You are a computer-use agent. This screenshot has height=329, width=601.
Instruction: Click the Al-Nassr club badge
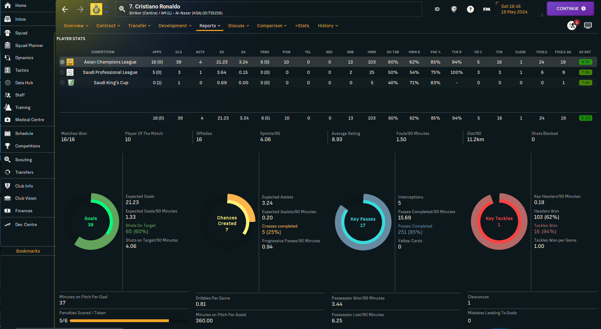(96, 9)
